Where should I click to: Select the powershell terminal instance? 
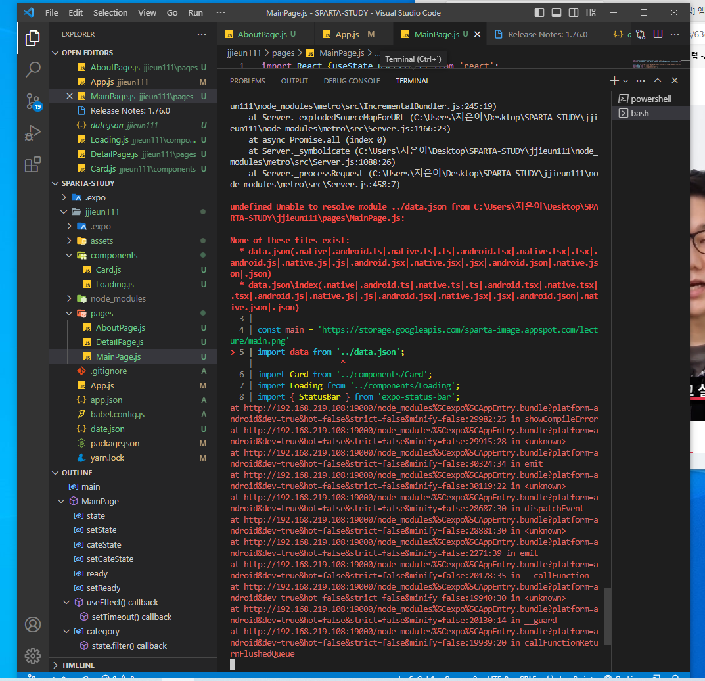(x=650, y=99)
